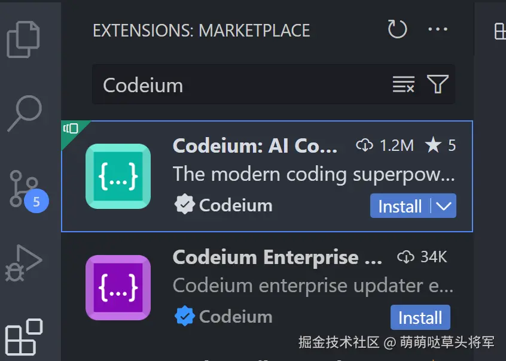Select the Codeium: AI Co... extension entry
The height and width of the screenshot is (361, 506).
(x=267, y=176)
